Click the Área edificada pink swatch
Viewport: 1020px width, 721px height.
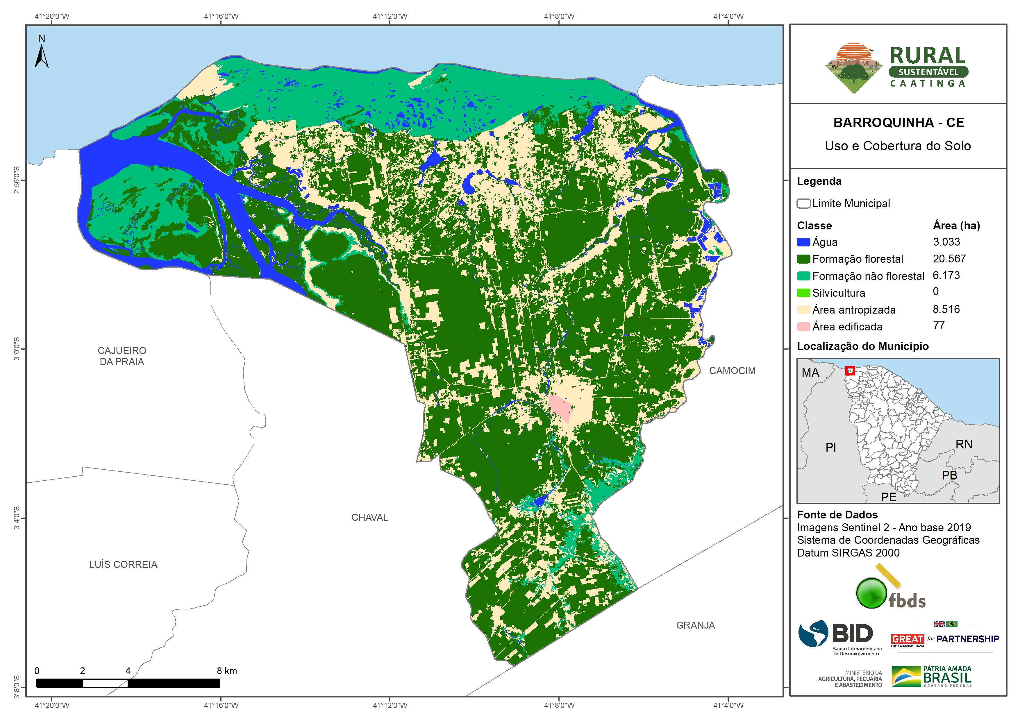(x=803, y=327)
